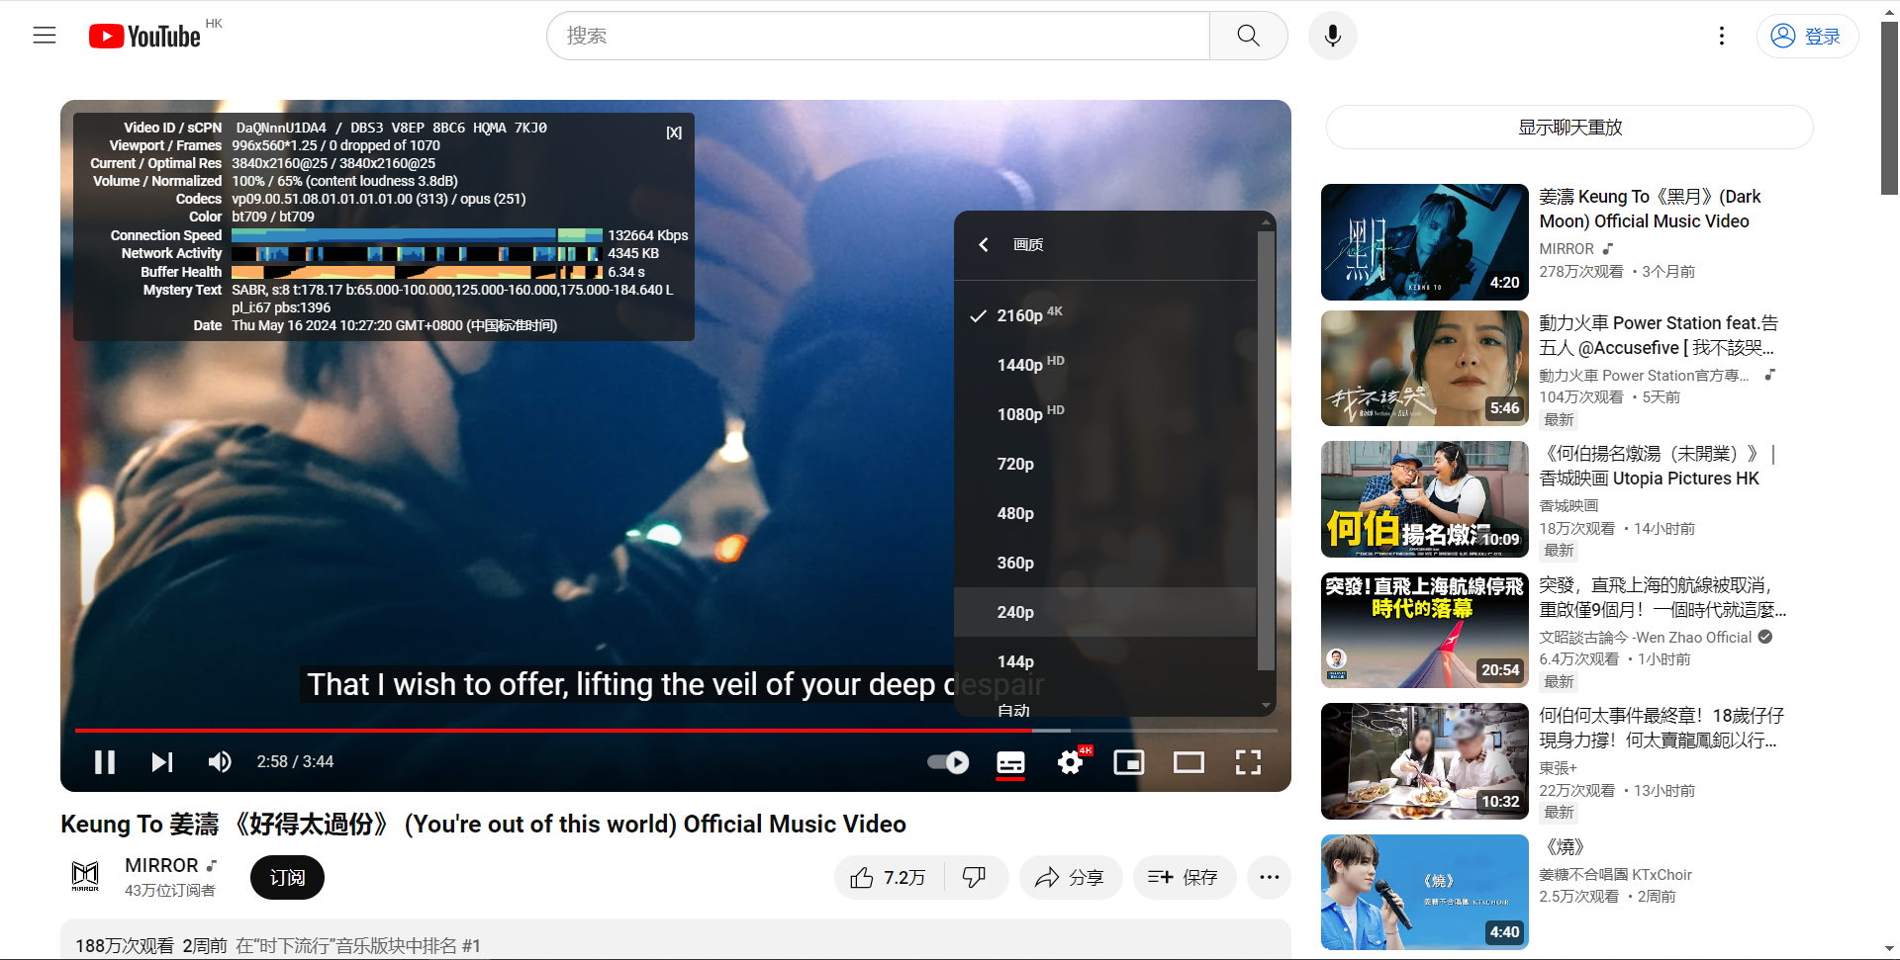
Task: Open player settings gear
Action: tap(1070, 762)
